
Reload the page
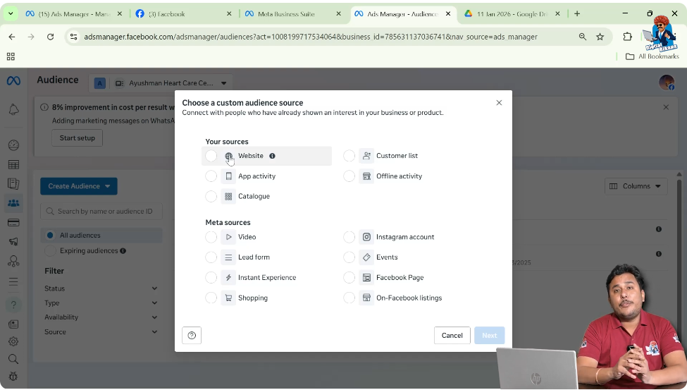(51, 37)
